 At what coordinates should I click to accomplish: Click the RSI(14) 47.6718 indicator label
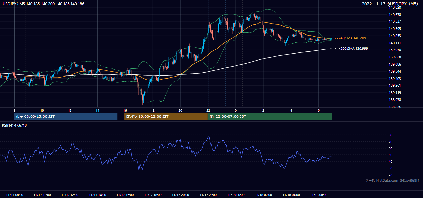tap(15, 125)
